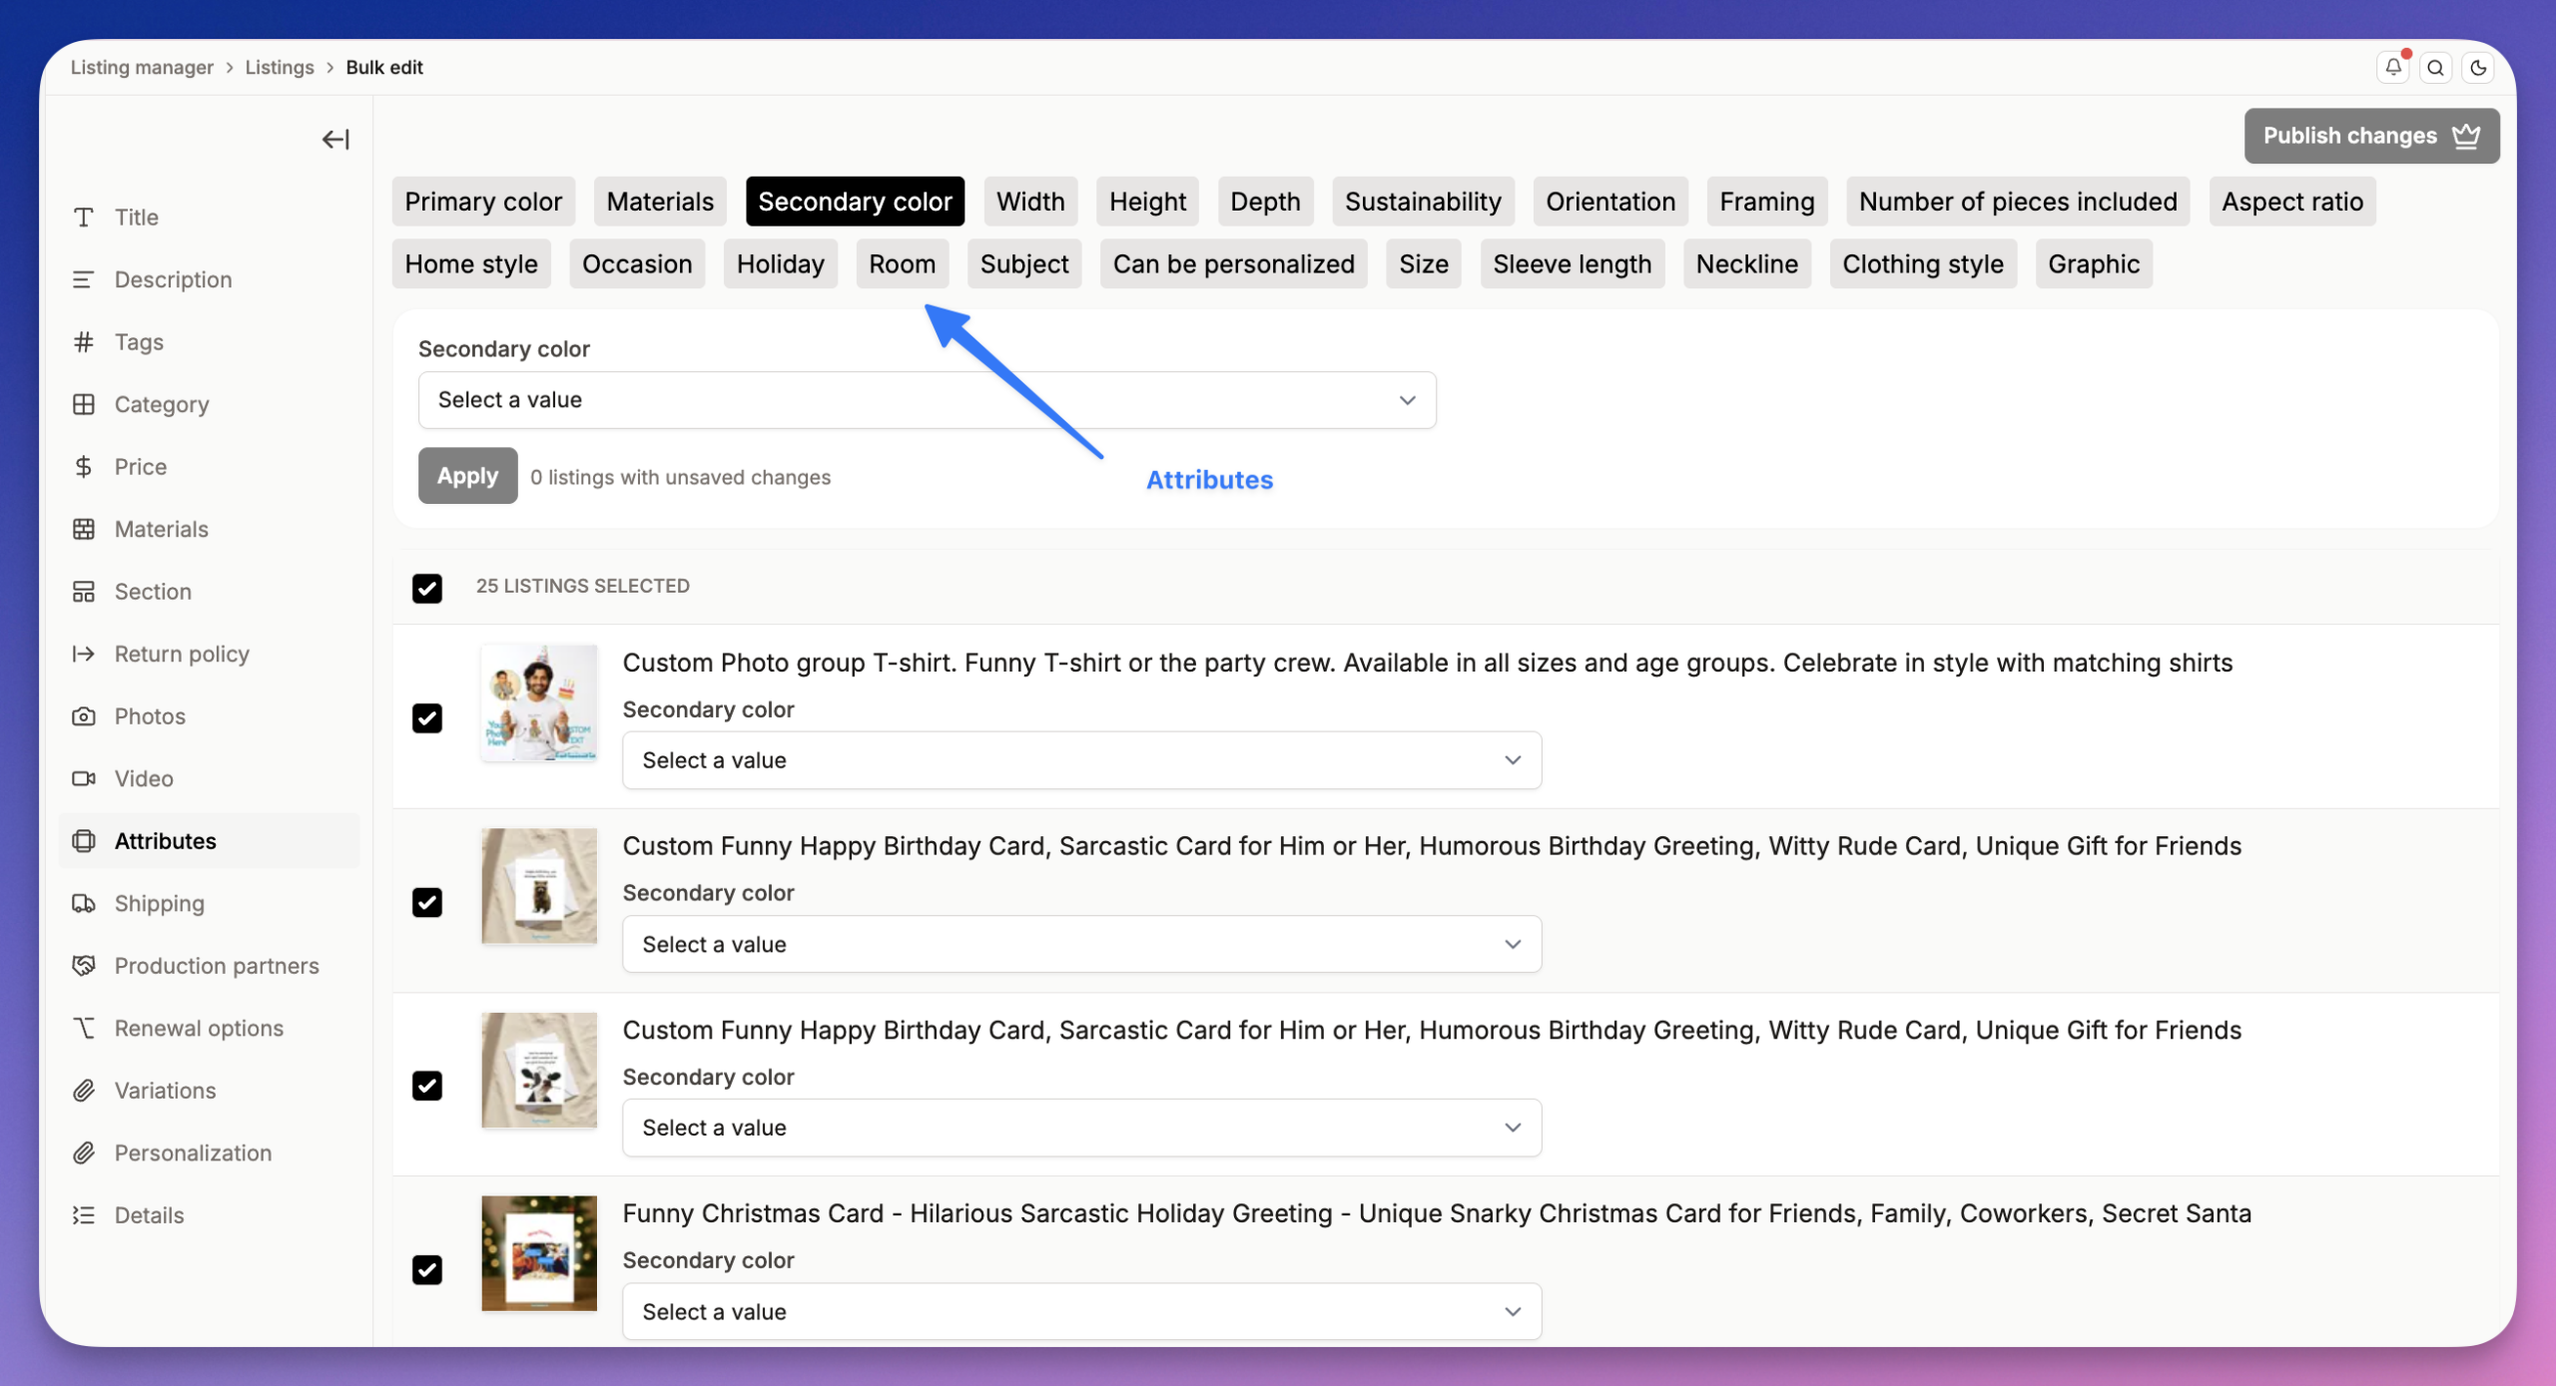Click the Price dollar icon
The width and height of the screenshot is (2556, 1386).
(x=84, y=467)
